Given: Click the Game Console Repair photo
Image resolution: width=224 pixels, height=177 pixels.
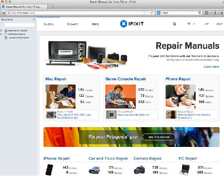Looking at the screenshot, I should pos(120,96).
